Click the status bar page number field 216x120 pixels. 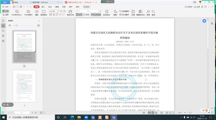click(x=22, y=113)
